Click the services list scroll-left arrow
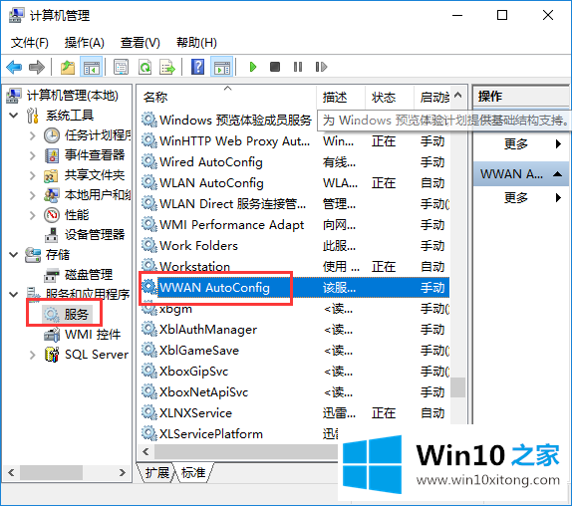This screenshot has width=572, height=506. click(145, 452)
